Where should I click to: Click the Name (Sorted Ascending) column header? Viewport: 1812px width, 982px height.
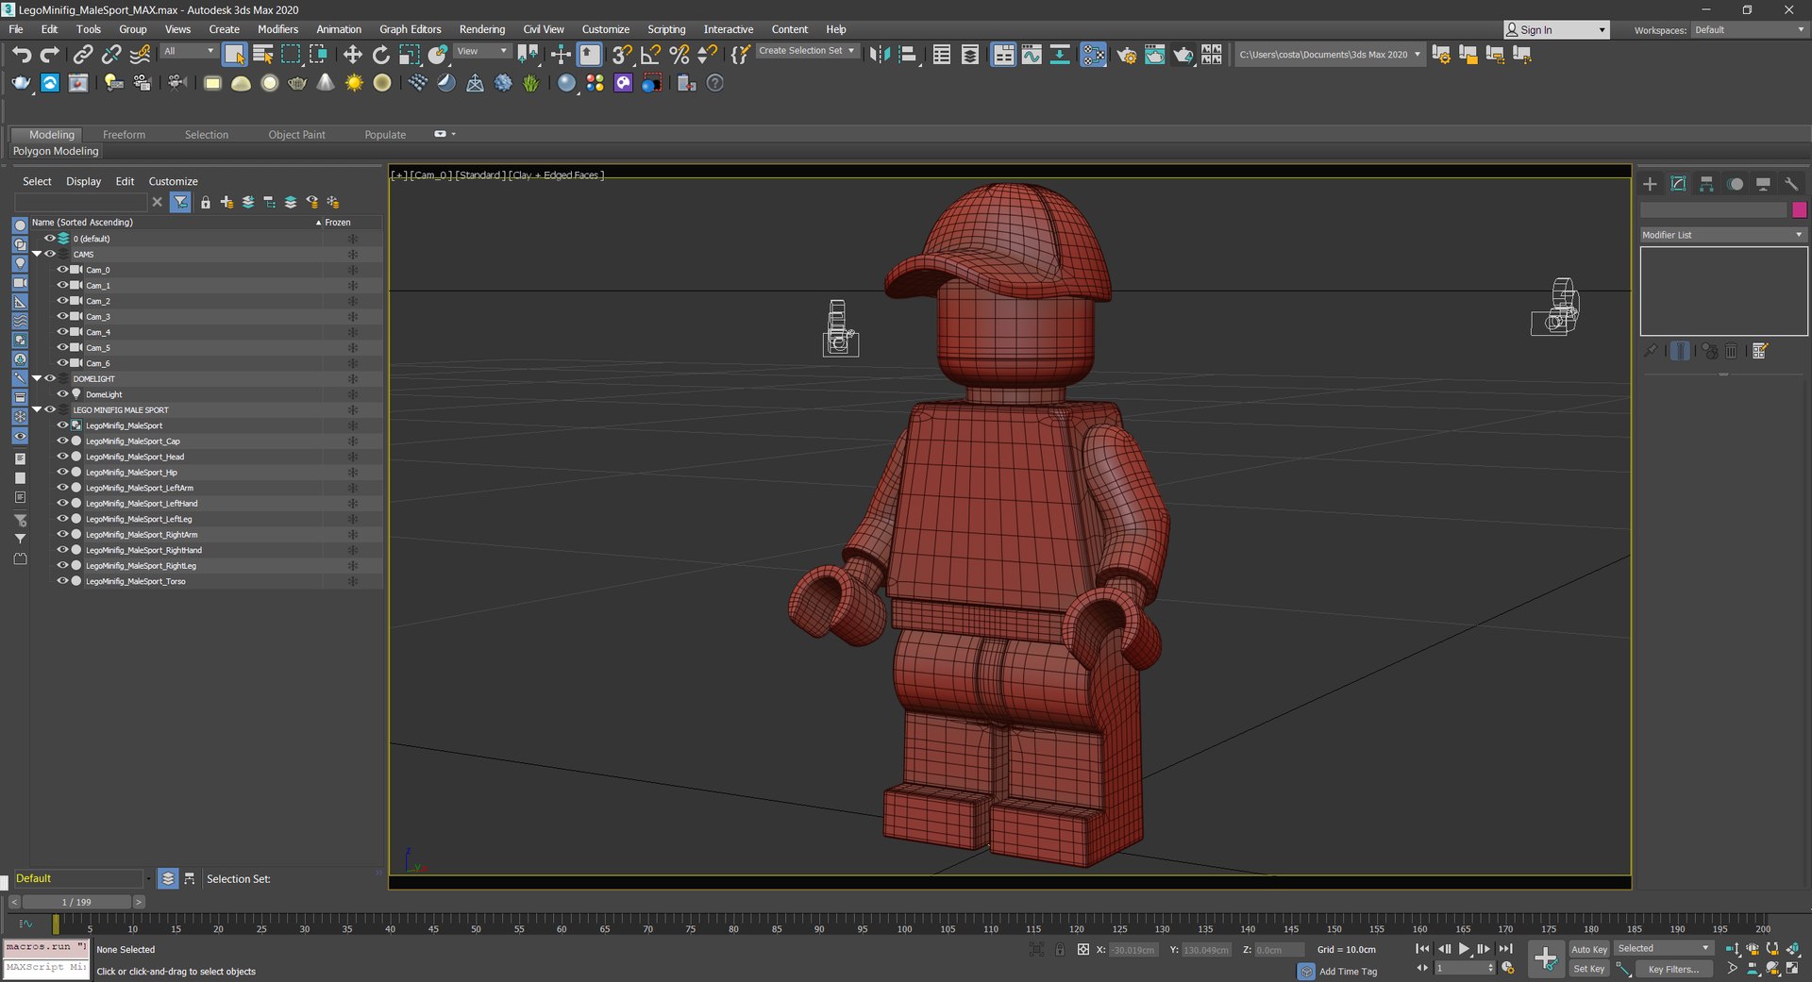click(176, 223)
